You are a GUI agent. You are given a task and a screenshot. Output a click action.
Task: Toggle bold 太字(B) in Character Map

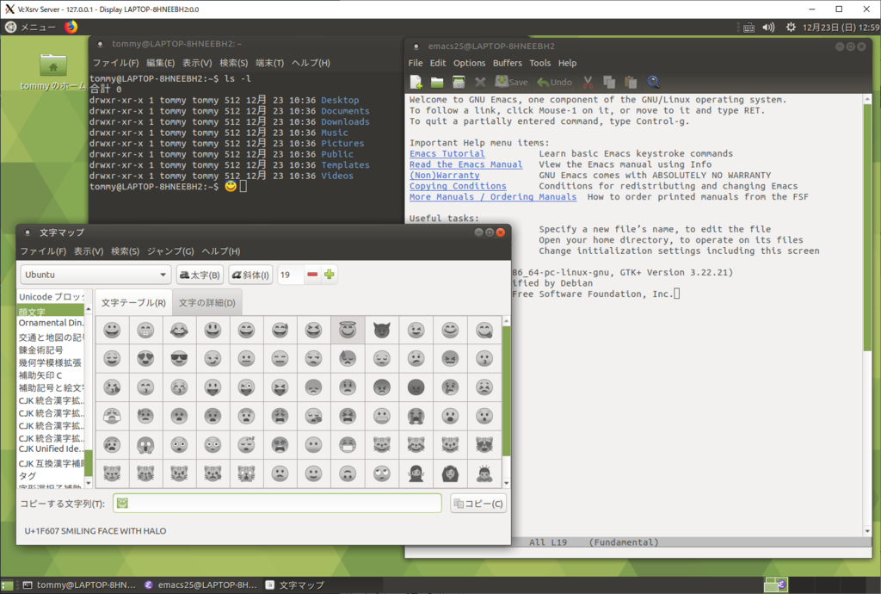pyautogui.click(x=200, y=275)
